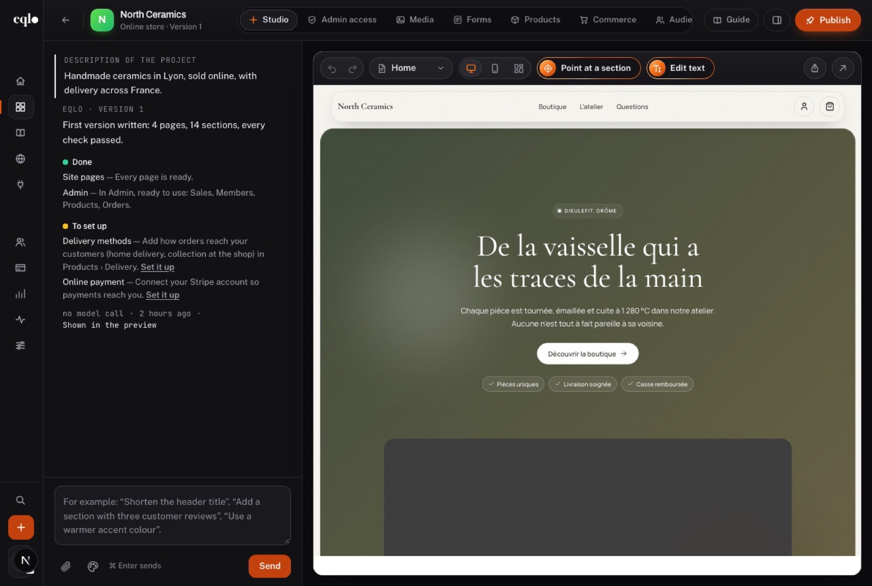Open the Commerce tab
872x586 pixels.
pyautogui.click(x=608, y=20)
